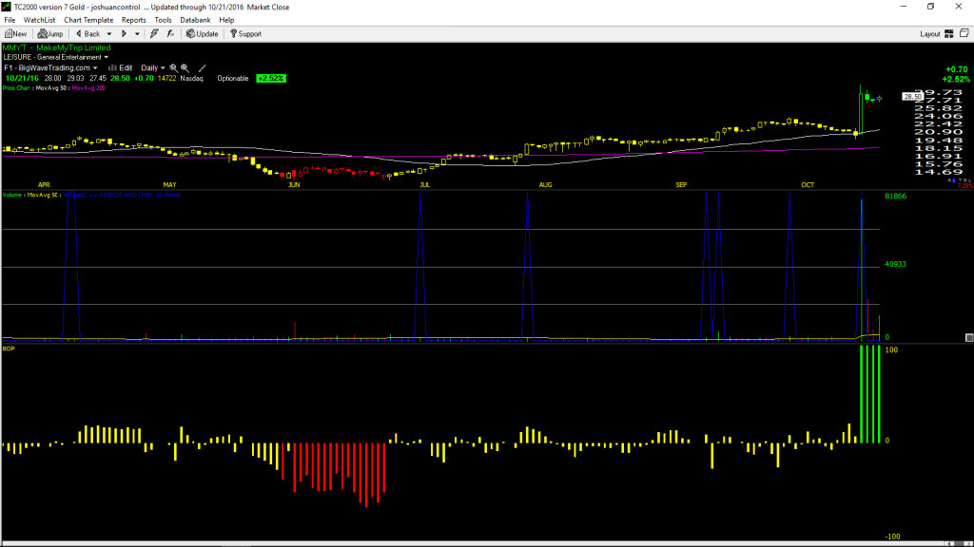Click the Price Chart legend label
The height and width of the screenshot is (547, 974).
point(16,88)
